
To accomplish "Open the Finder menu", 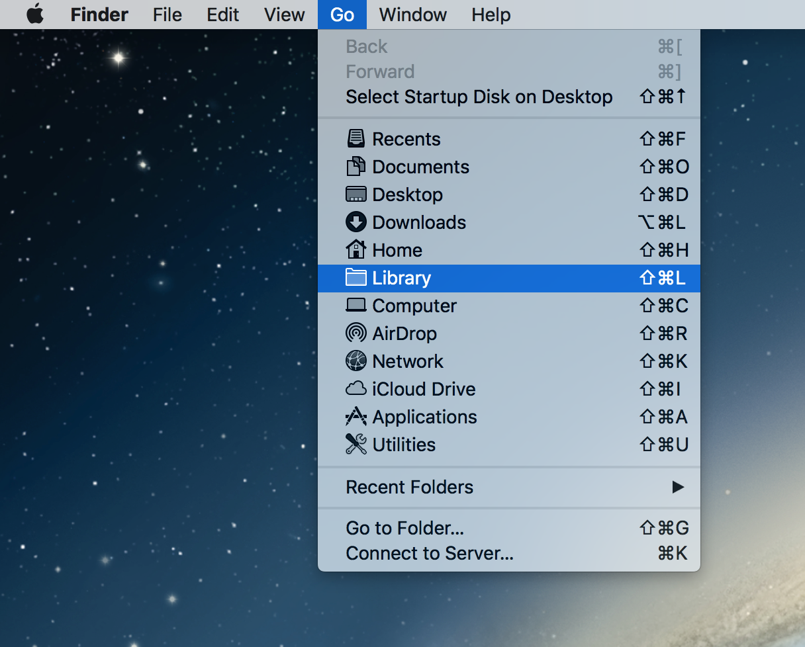I will point(99,15).
